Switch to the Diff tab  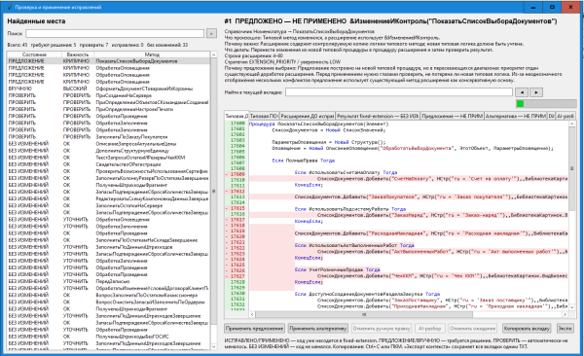coord(551,116)
